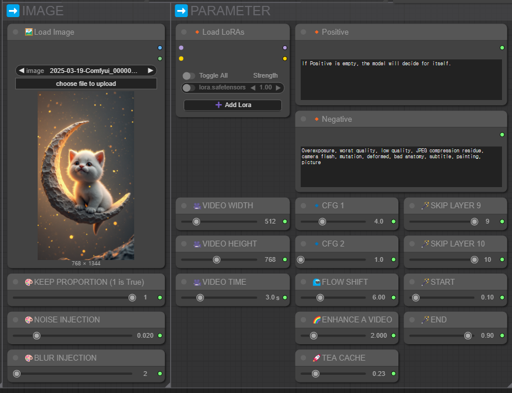Viewport: 512px width, 393px height.
Task: Click the Load Image blue output port
Action: click(x=160, y=48)
